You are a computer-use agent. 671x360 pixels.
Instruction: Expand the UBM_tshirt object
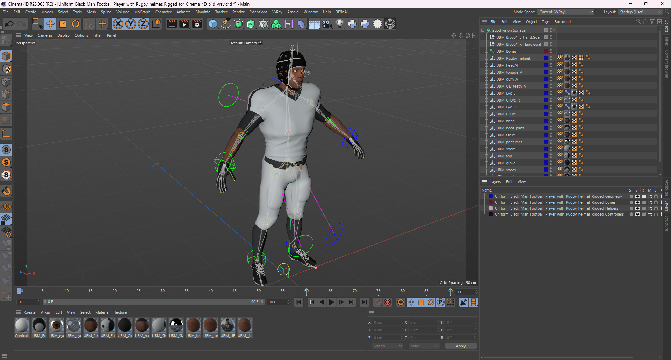(x=486, y=135)
